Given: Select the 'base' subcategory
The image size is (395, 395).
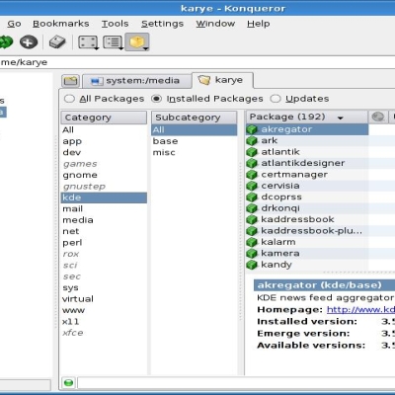Looking at the screenshot, I should [195, 141].
